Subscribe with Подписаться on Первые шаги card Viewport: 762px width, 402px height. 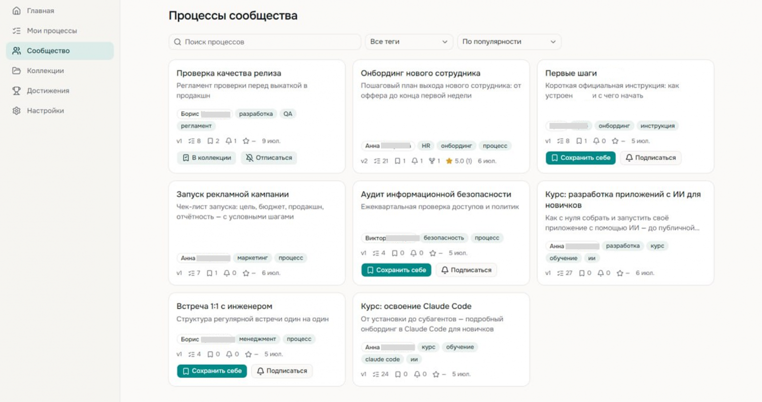(651, 158)
